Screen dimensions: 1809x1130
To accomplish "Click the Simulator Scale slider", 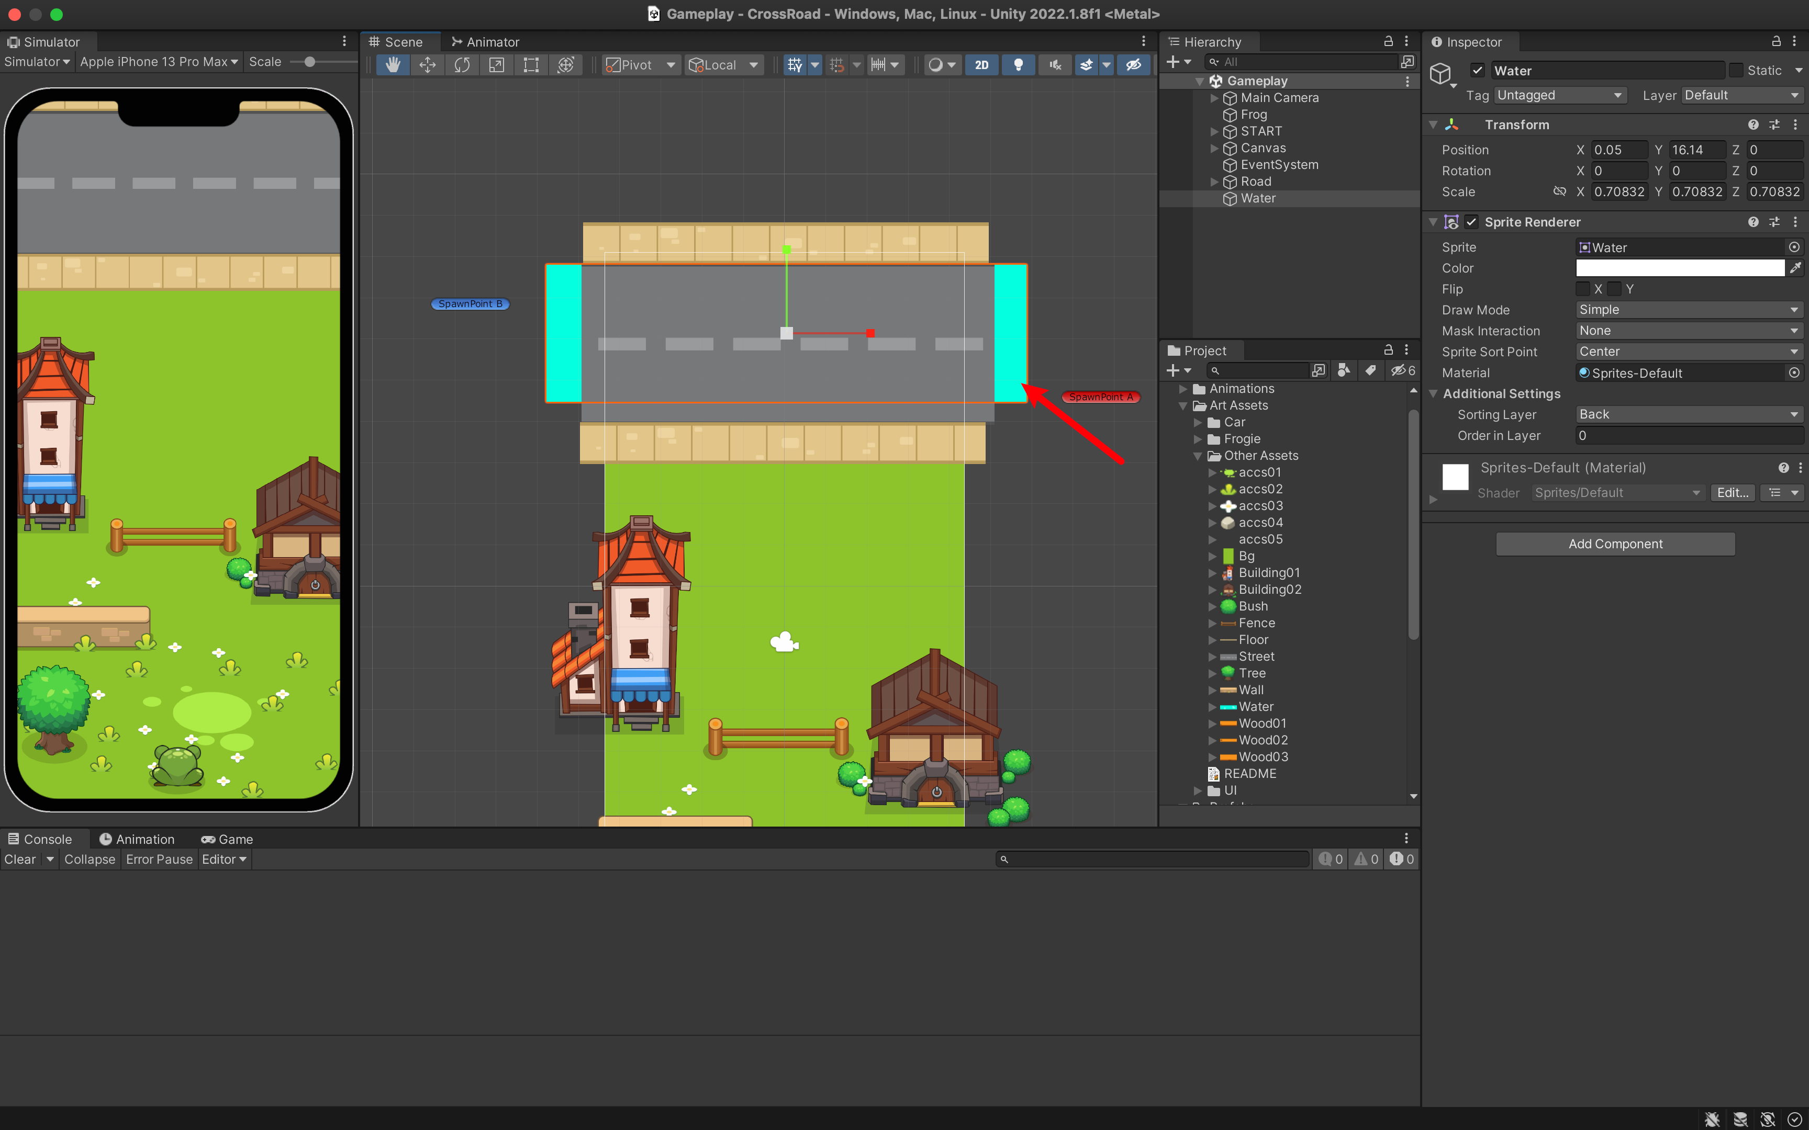I will click(322, 62).
